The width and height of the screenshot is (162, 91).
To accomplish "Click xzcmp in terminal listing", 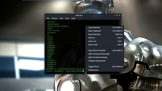I will click(50, 39).
